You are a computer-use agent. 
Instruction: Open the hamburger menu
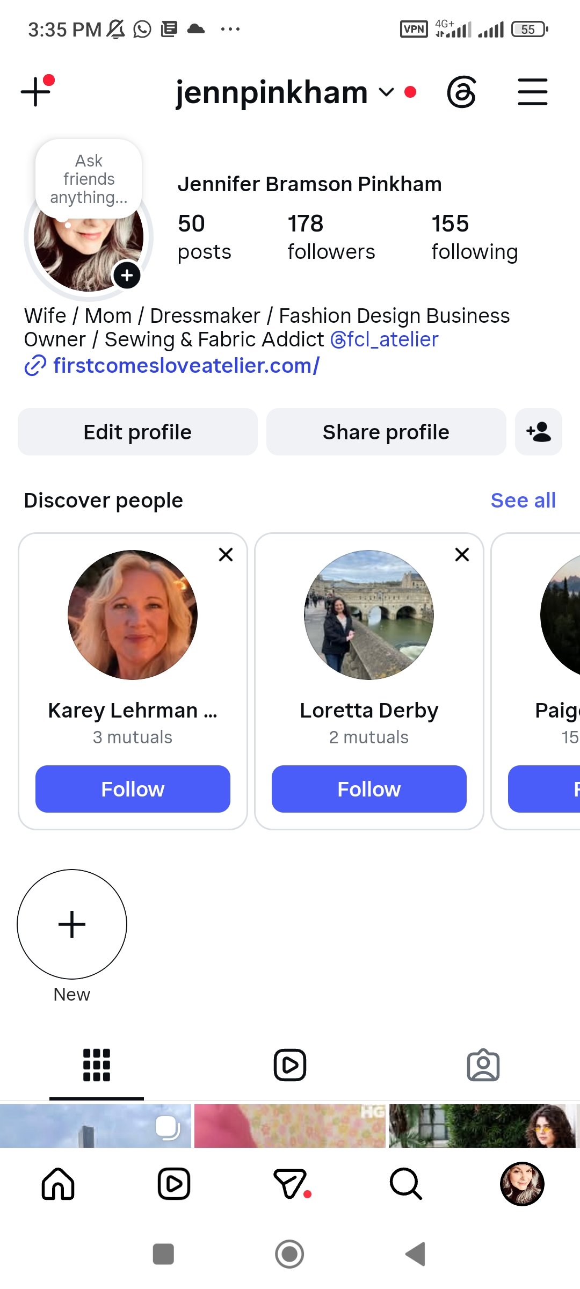tap(532, 92)
